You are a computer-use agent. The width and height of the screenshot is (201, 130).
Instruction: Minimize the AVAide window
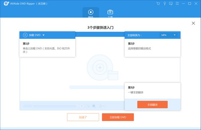pyautogui.click(x=184, y=4)
